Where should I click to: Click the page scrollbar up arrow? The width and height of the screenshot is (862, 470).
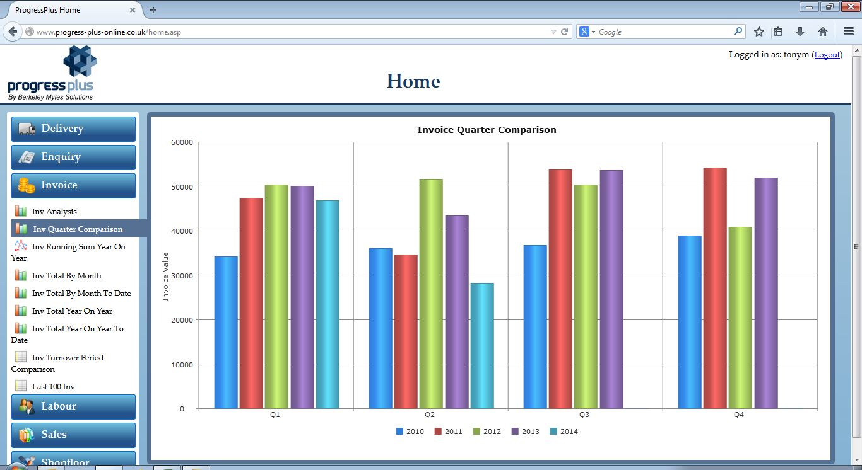[x=856, y=50]
